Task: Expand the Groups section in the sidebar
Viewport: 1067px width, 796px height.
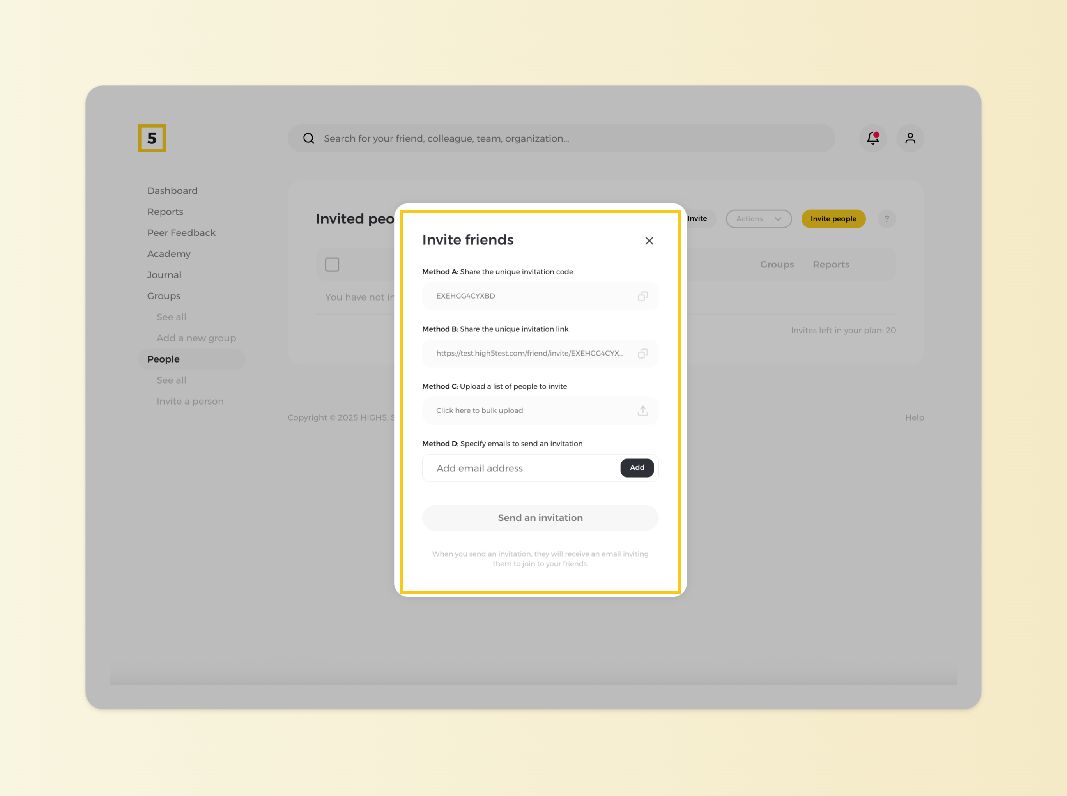Action: [163, 295]
